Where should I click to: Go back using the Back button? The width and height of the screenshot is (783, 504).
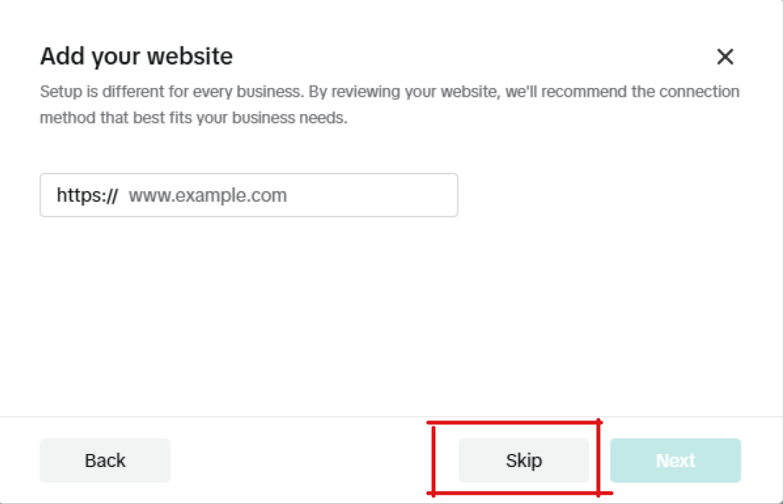105,460
